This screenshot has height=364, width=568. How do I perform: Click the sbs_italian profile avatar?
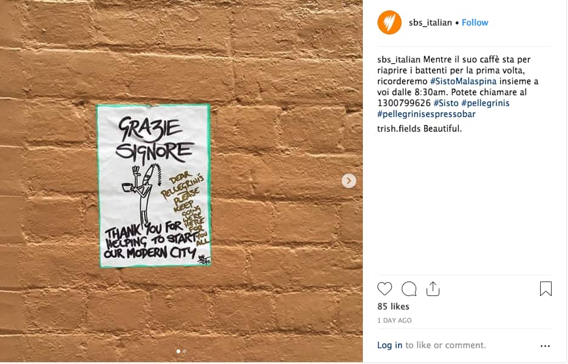[x=390, y=22]
